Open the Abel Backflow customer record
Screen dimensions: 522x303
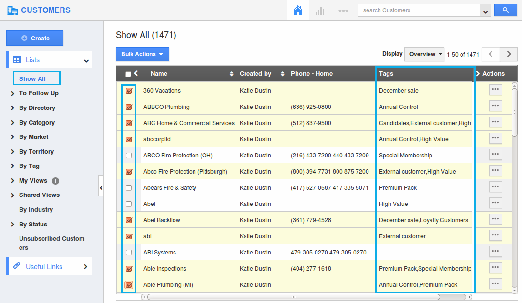coord(162,220)
